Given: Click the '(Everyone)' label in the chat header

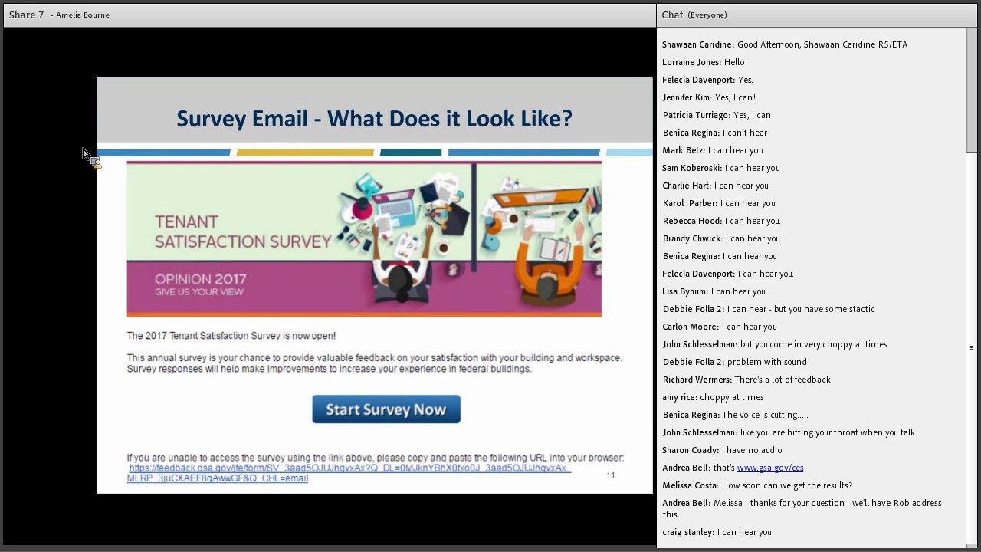Looking at the screenshot, I should (x=707, y=15).
